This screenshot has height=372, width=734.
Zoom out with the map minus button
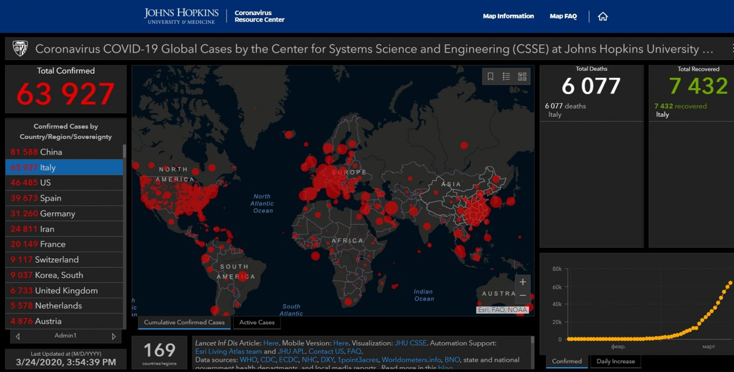pos(522,296)
